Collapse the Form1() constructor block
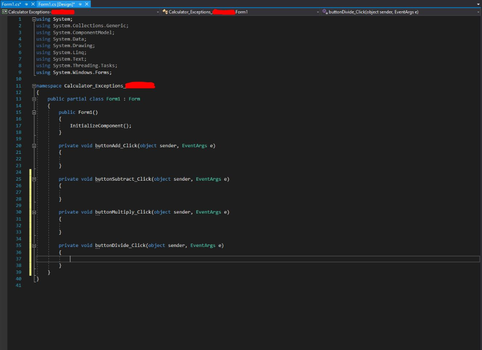The height and width of the screenshot is (350, 482). point(34,112)
